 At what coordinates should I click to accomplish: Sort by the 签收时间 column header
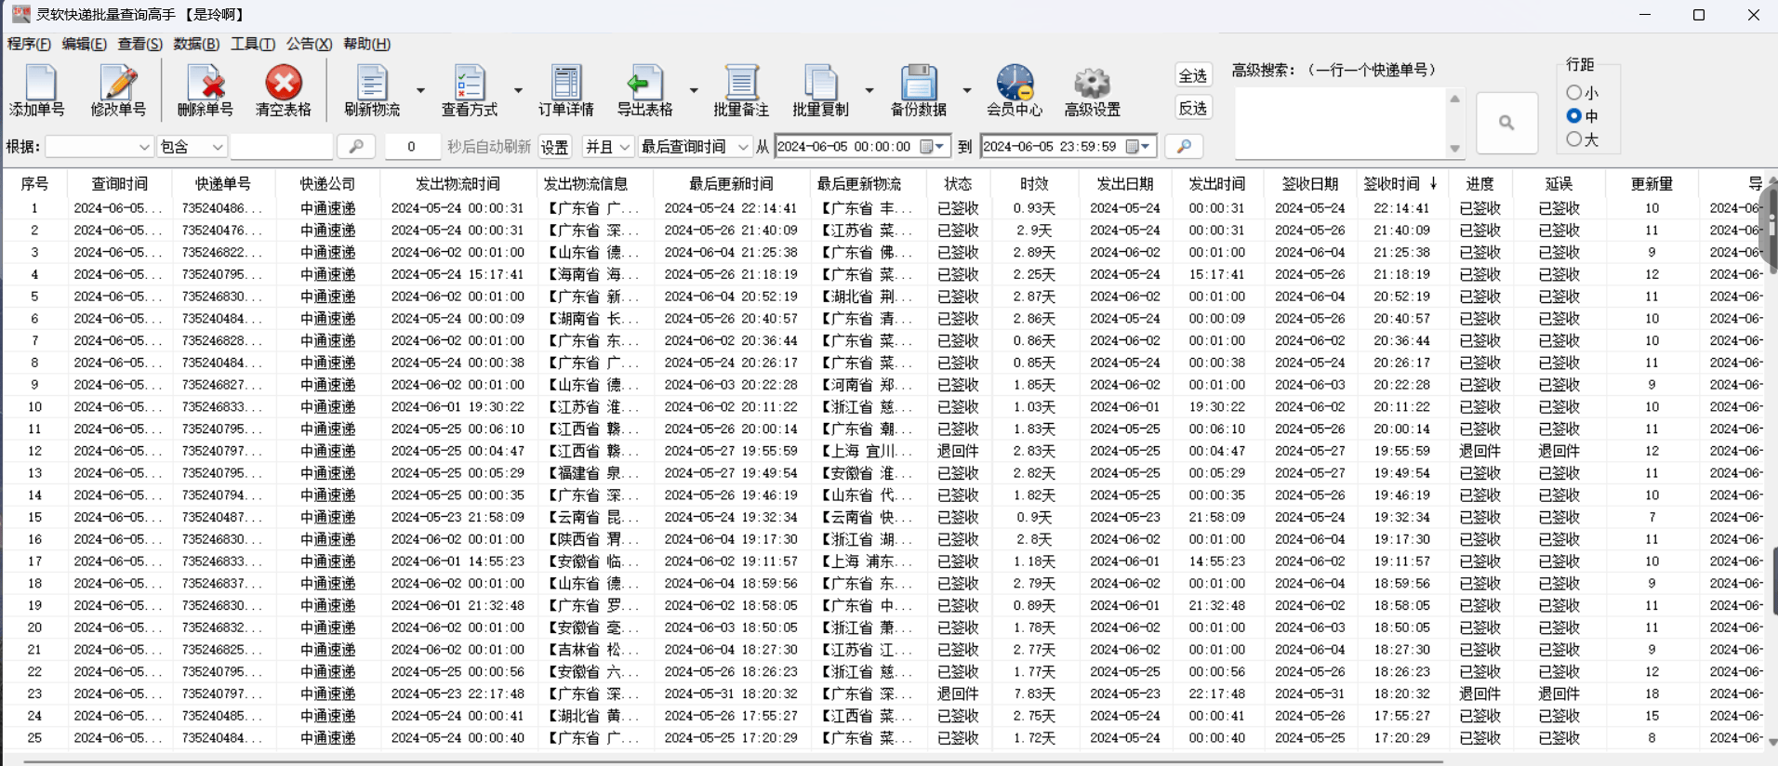[1401, 184]
